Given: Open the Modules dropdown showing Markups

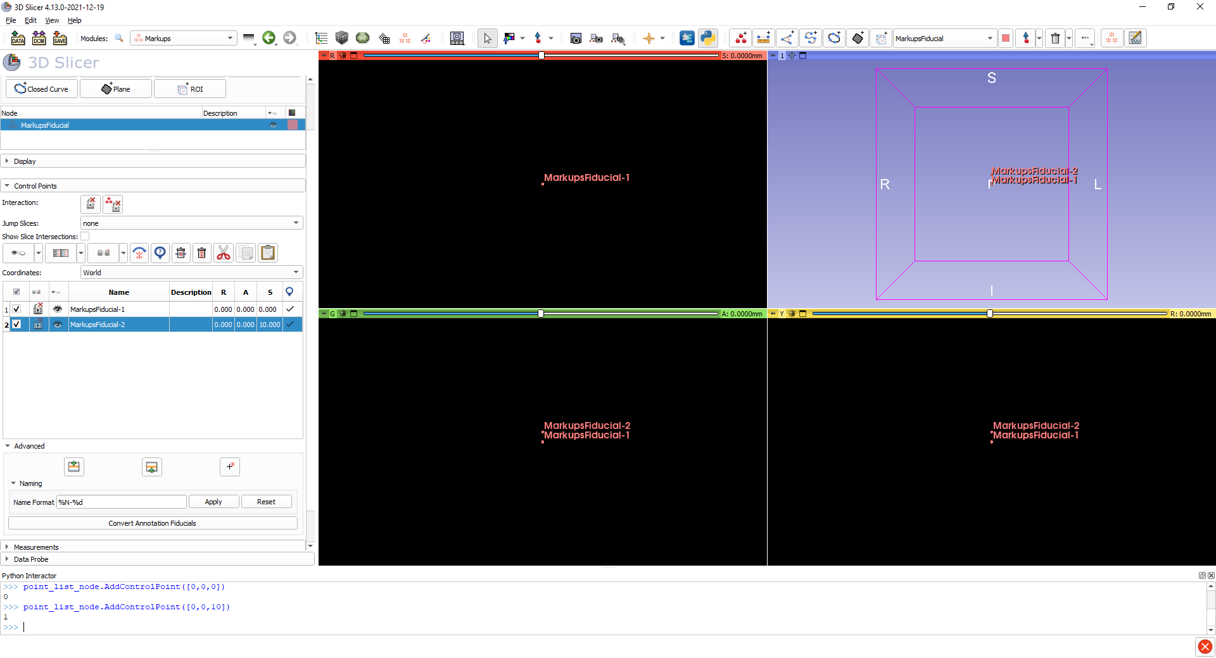Looking at the screenshot, I should click(x=183, y=38).
